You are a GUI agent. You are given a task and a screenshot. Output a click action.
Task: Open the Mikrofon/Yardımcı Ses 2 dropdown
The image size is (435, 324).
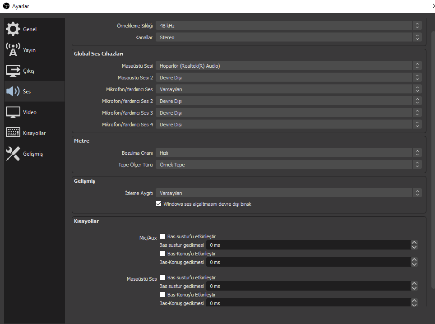point(288,101)
